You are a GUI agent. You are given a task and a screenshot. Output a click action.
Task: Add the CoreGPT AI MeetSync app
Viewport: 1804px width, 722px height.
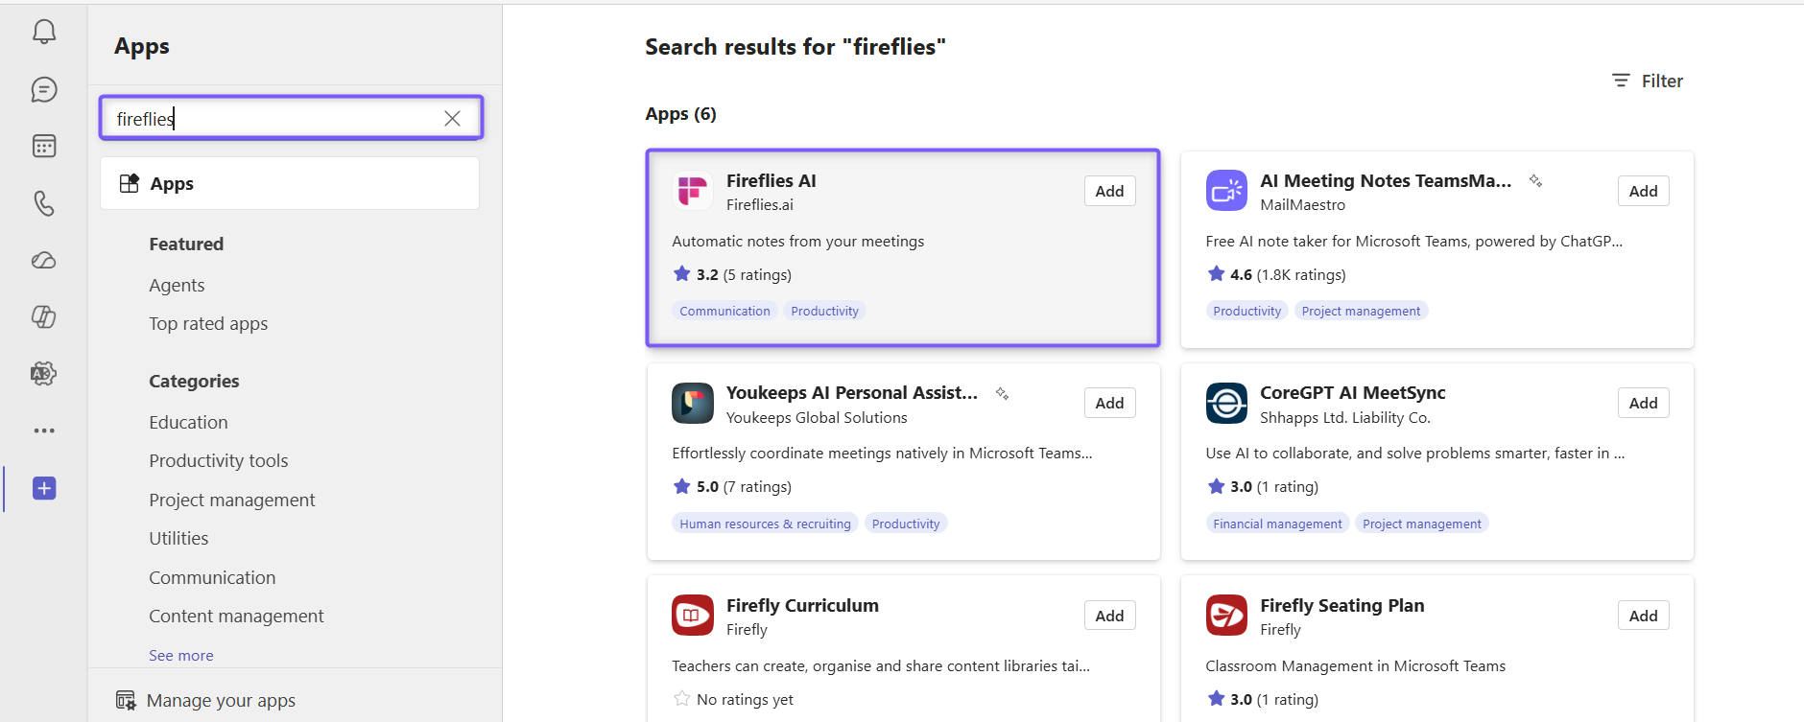tap(1643, 404)
